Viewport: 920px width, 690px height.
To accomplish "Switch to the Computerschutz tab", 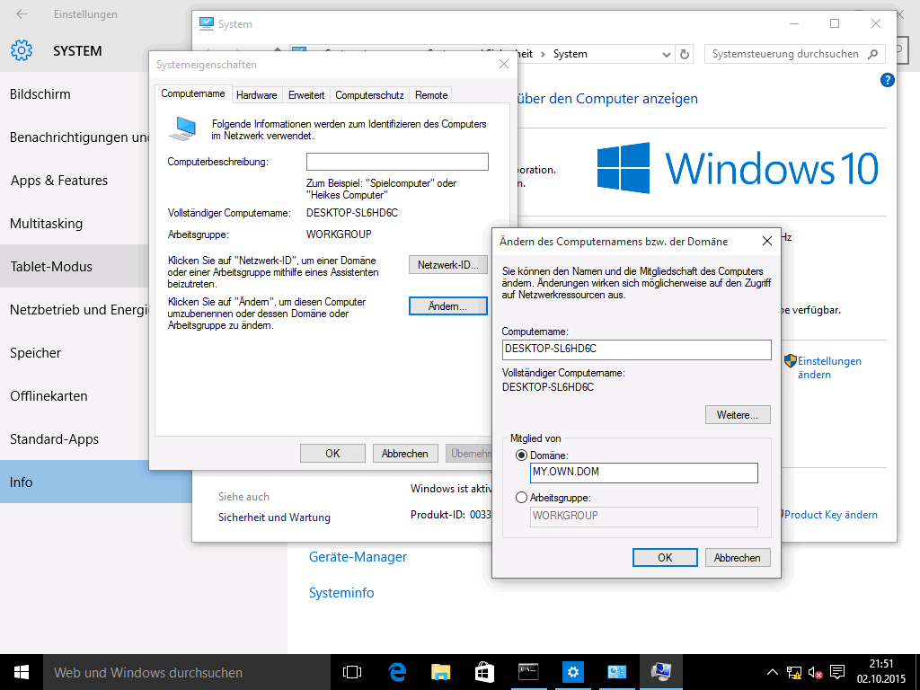I will click(x=369, y=95).
